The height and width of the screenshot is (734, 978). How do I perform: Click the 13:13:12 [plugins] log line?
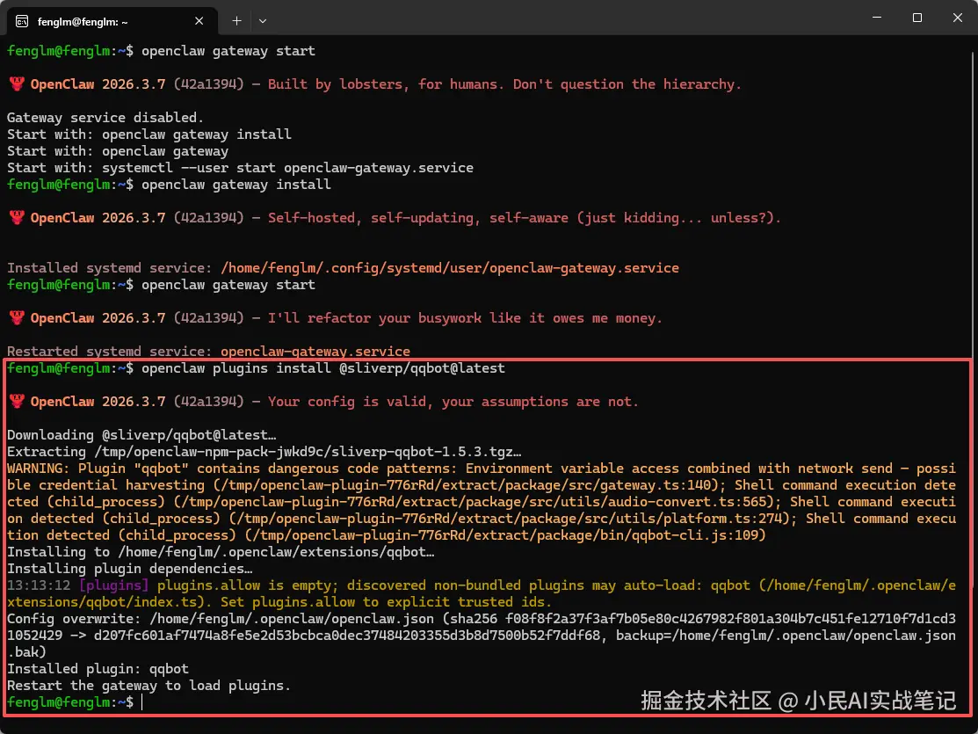[481, 593]
